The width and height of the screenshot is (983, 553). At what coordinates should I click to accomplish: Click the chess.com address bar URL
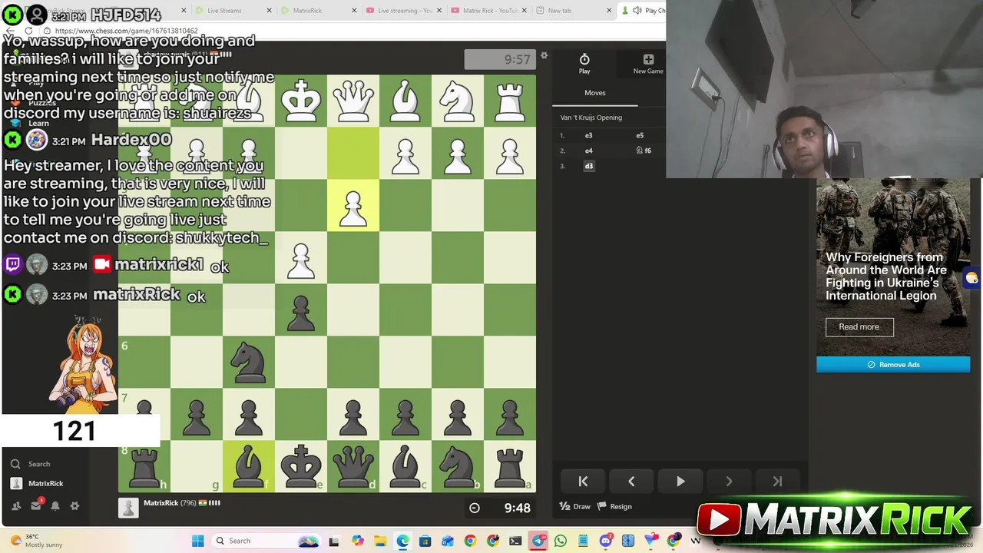(127, 31)
